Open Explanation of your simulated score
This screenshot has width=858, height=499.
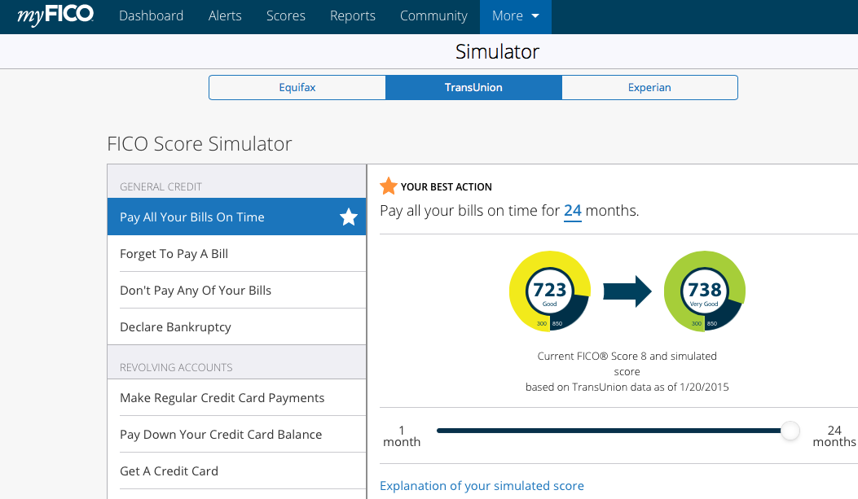tap(482, 486)
